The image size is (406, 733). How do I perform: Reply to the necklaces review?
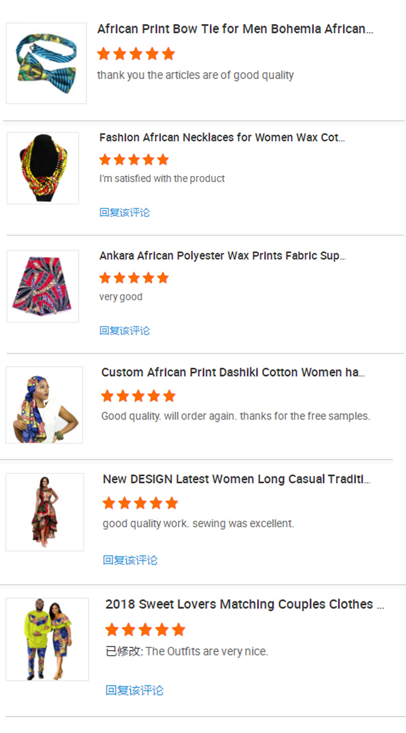tap(124, 212)
